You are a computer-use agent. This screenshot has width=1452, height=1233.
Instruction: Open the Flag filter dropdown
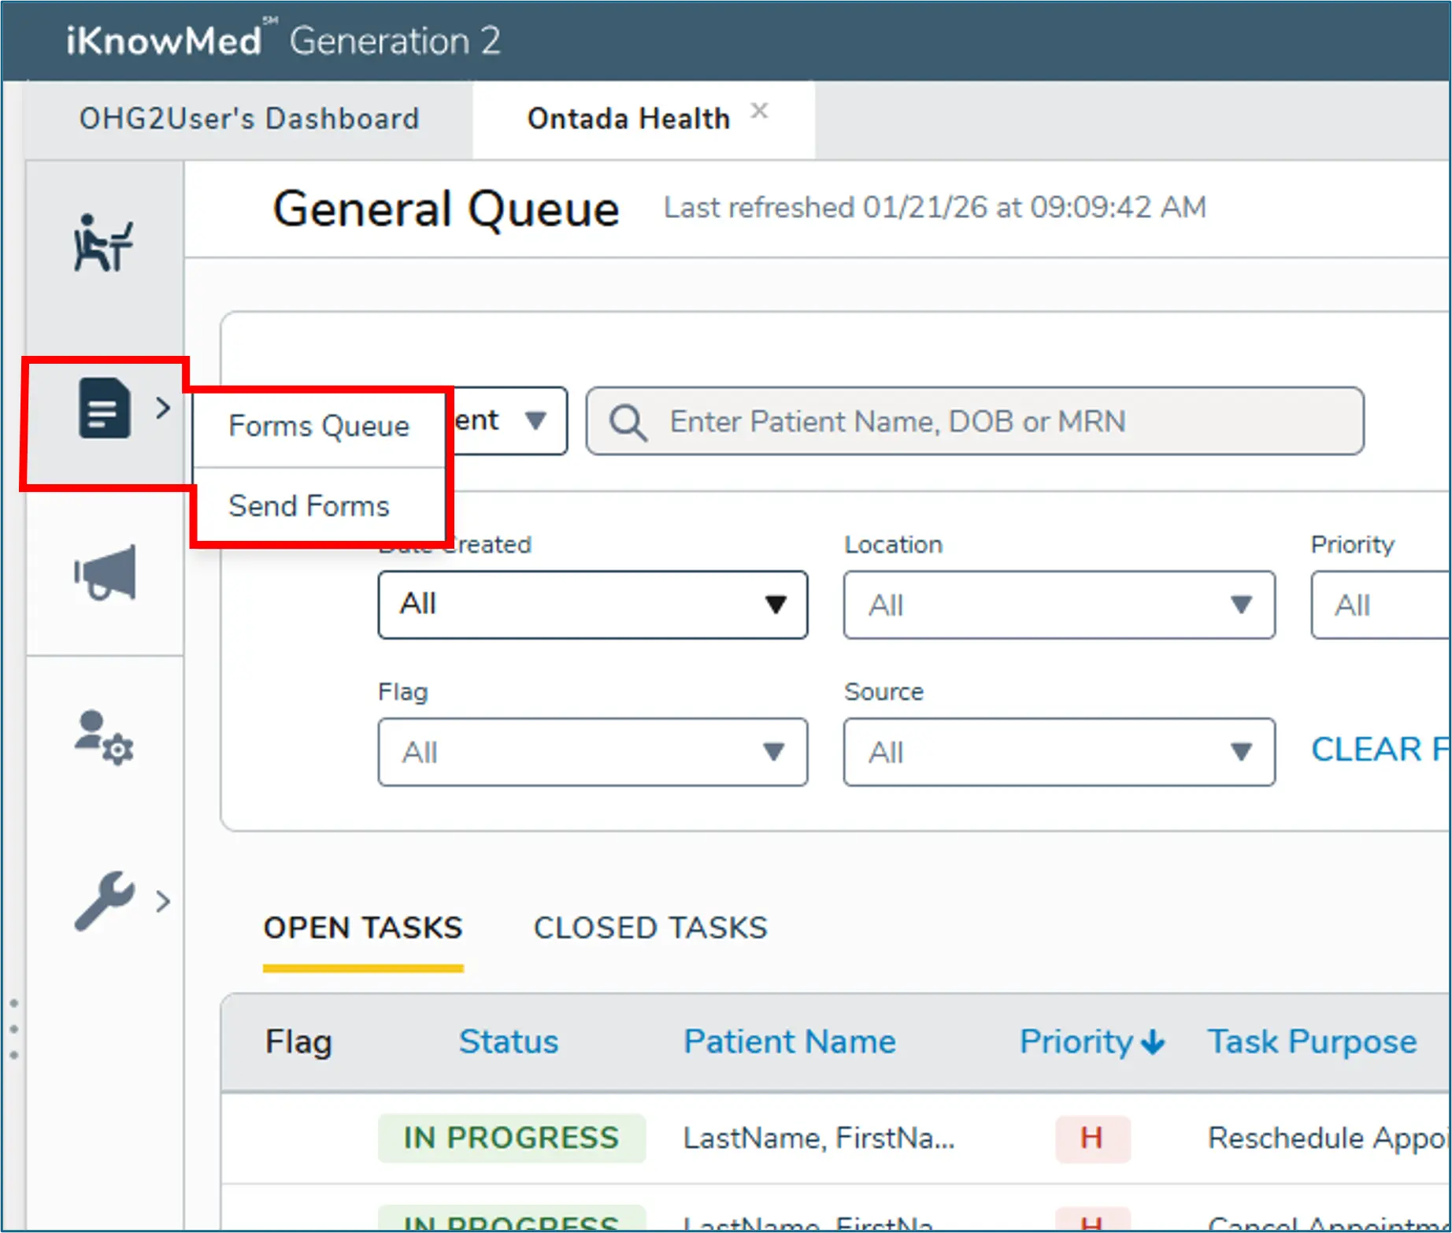pyautogui.click(x=592, y=752)
